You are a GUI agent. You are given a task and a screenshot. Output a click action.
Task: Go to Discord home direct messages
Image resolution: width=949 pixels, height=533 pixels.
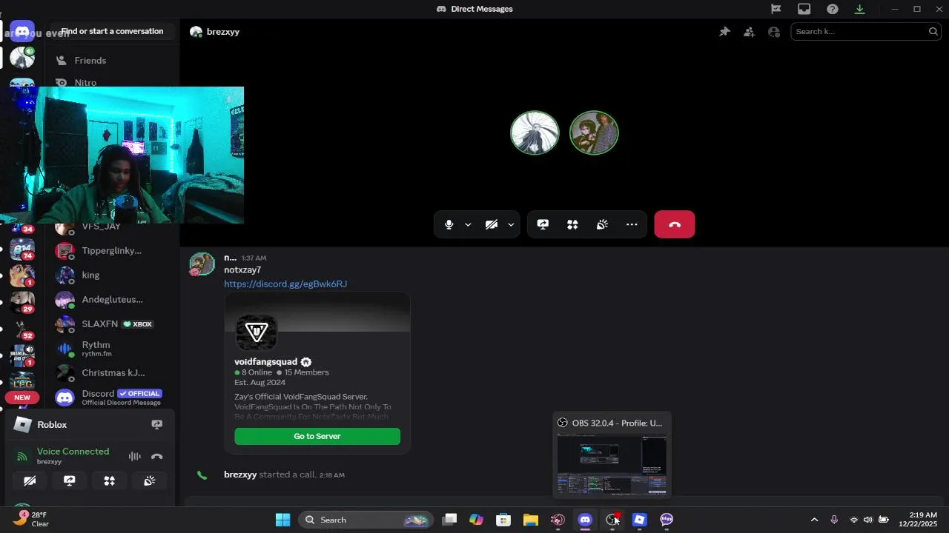pos(22,31)
